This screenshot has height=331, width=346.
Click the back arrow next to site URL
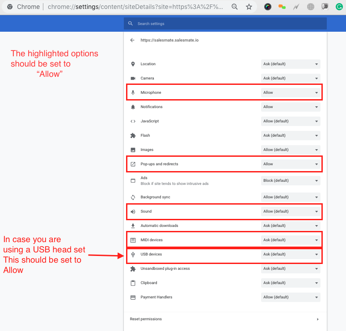tap(132, 40)
